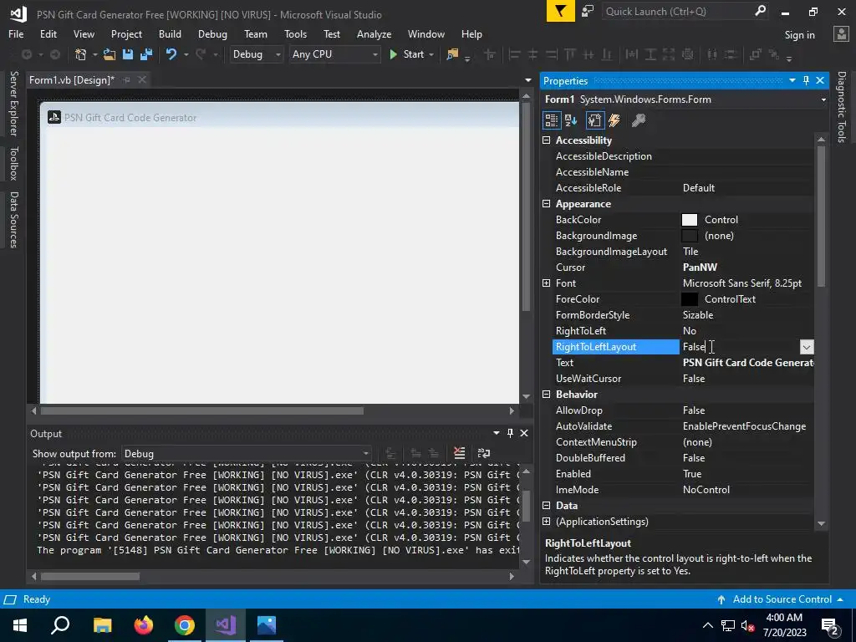Click the taskbar search magnifier
This screenshot has width=856, height=642.
(60, 625)
